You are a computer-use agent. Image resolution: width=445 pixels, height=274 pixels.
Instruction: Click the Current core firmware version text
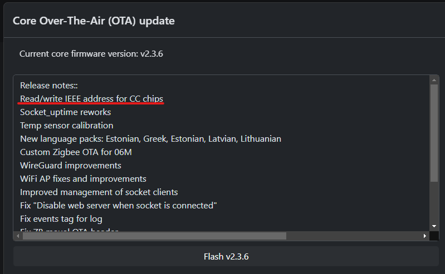pos(91,54)
